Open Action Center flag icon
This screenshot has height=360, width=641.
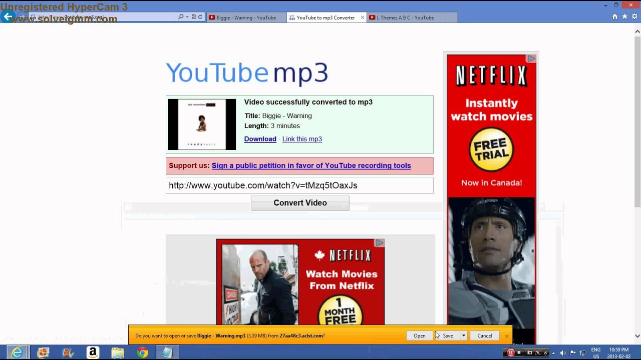click(x=572, y=352)
